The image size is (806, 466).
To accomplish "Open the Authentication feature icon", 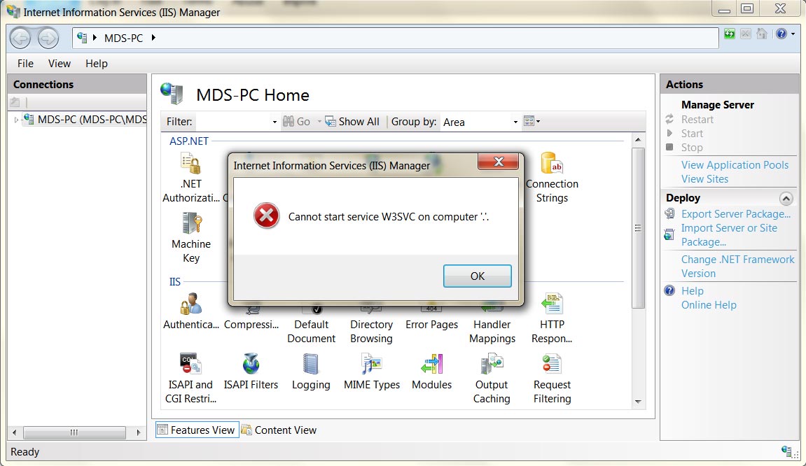I will click(190, 304).
